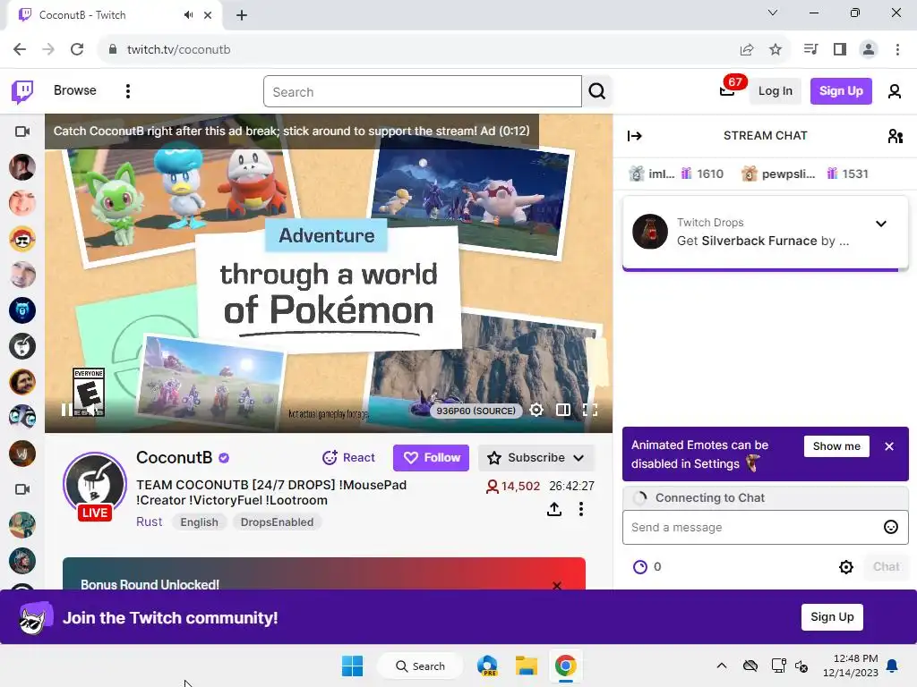Click the share upload icon under viewer count
Image resolution: width=917 pixels, height=687 pixels.
553,509
